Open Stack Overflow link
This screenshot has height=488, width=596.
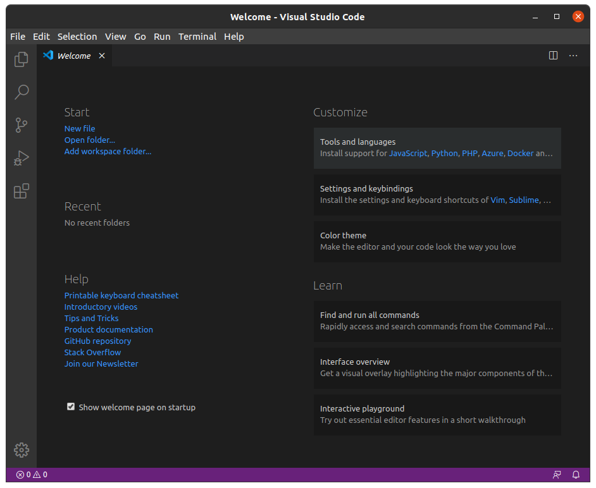click(x=93, y=353)
